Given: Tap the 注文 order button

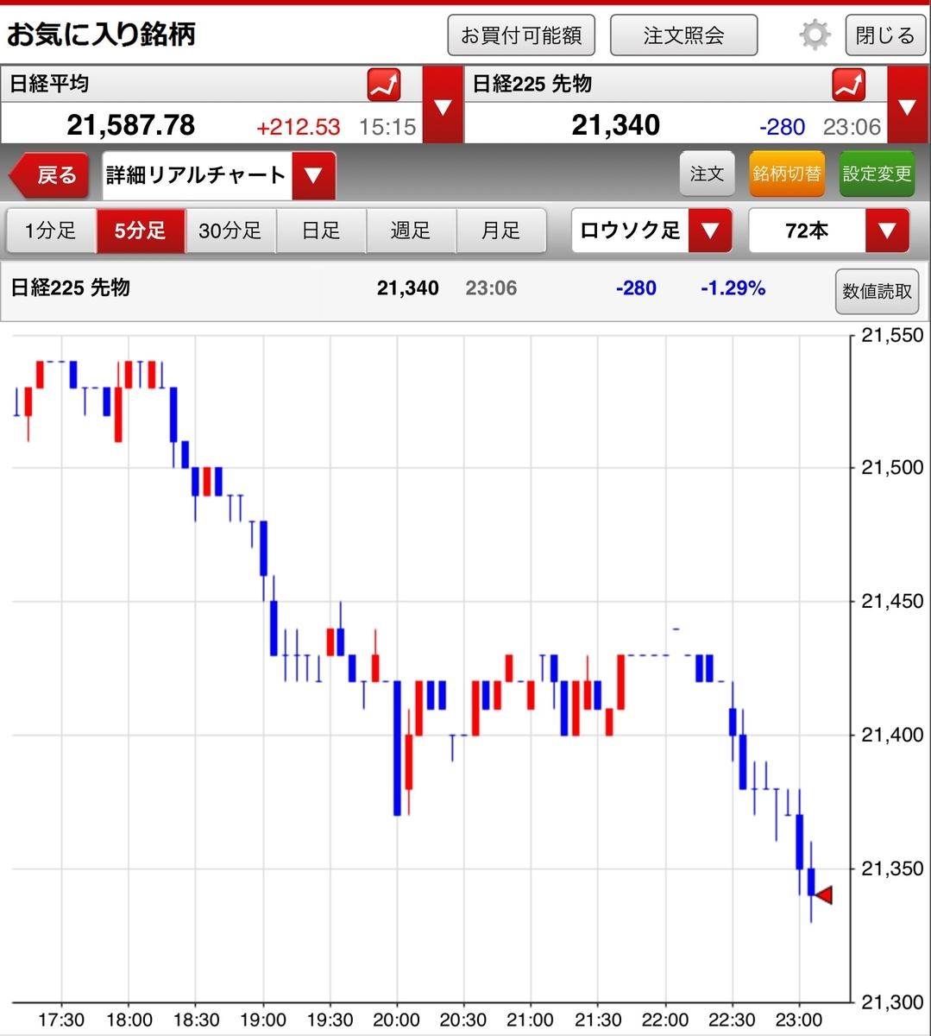Looking at the screenshot, I should tap(707, 174).
